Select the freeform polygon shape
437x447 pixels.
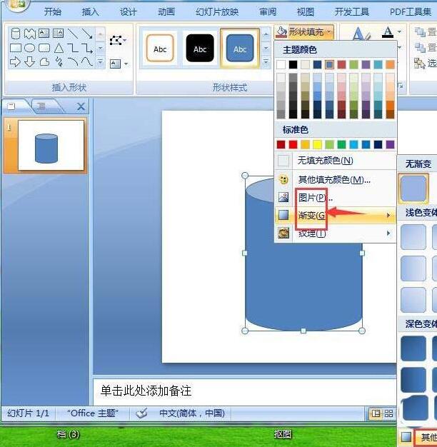tap(44, 61)
